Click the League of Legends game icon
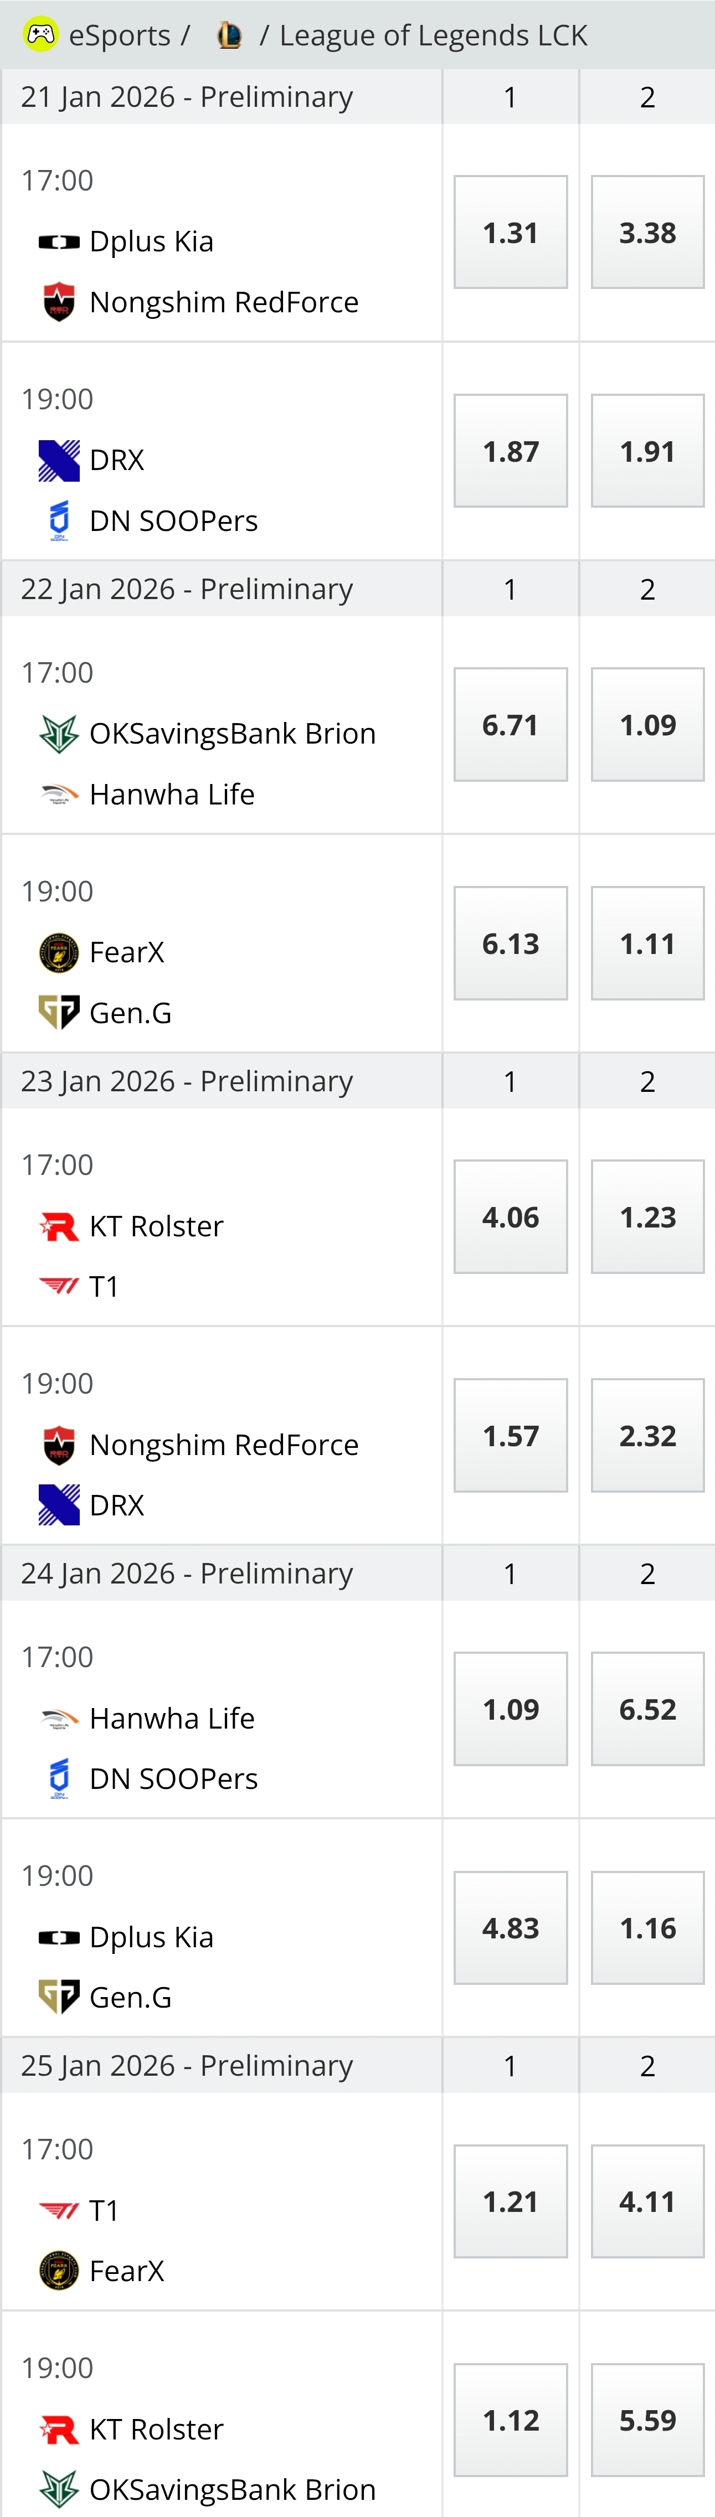 229,35
